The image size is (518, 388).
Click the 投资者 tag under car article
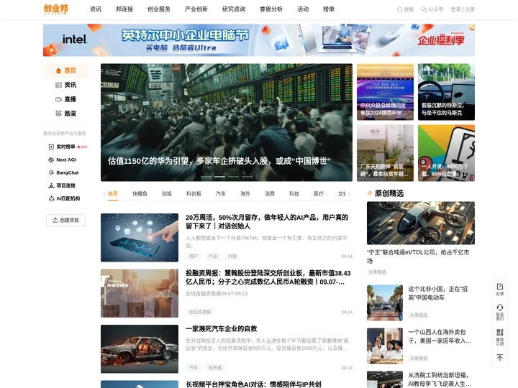215,368
